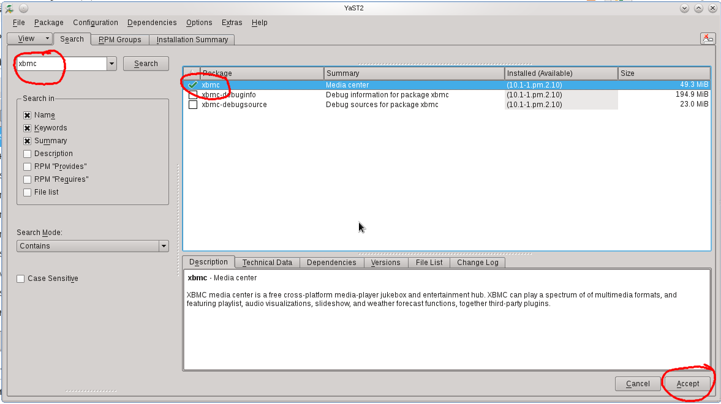Switch to the RPM Groups tab

[120, 40]
